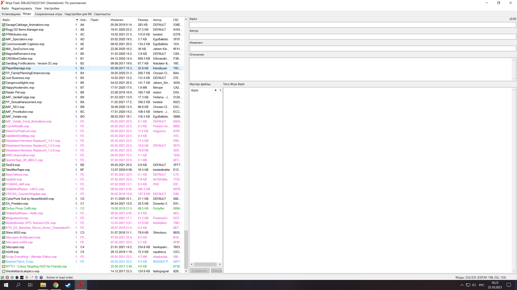The height and width of the screenshot is (290, 517).
Task: Switch to the Сохраненные игры tab
Action: pyautogui.click(x=48, y=14)
